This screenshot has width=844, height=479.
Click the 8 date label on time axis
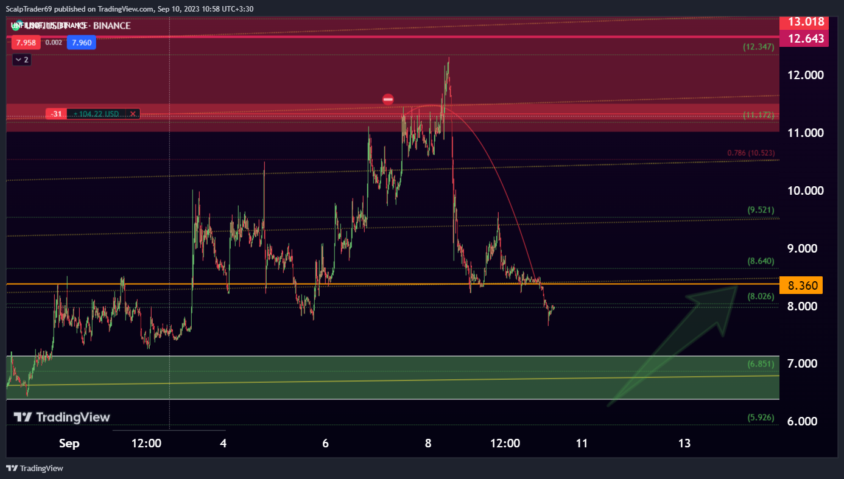428,444
